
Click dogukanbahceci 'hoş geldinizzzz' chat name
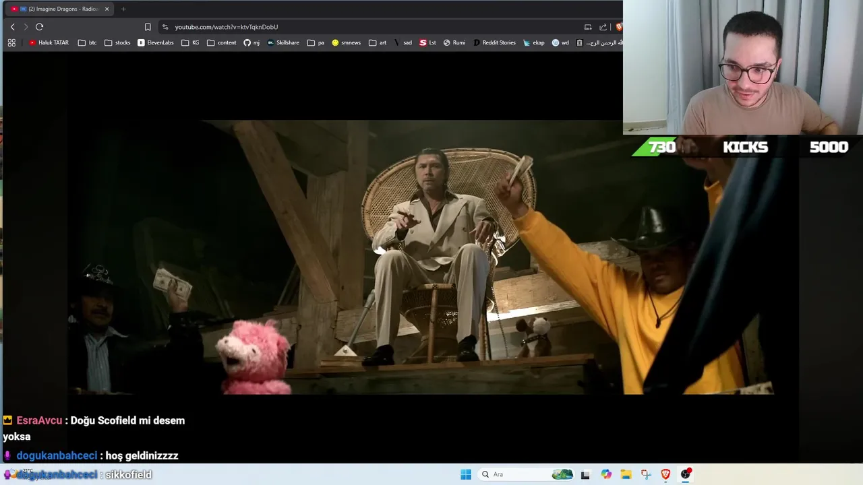coord(57,455)
